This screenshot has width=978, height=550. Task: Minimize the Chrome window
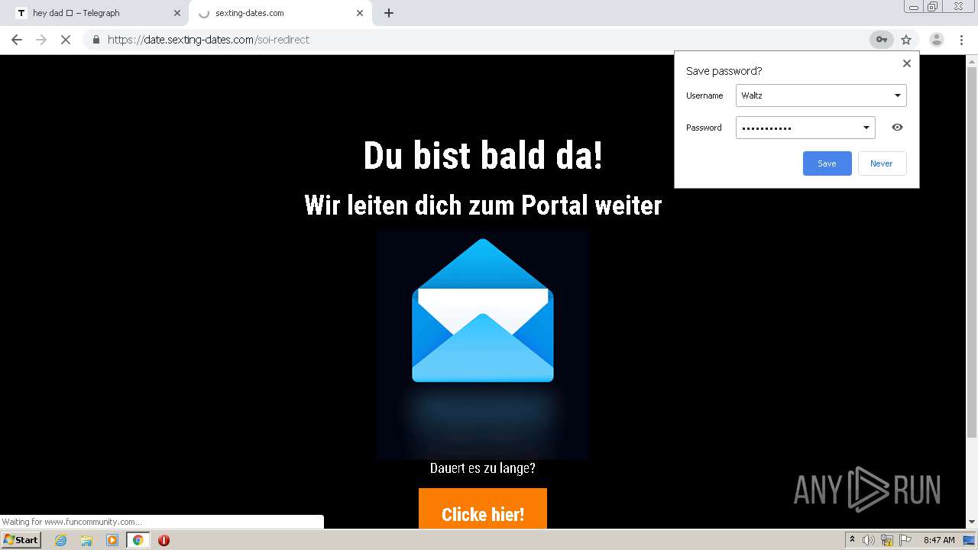click(x=914, y=6)
